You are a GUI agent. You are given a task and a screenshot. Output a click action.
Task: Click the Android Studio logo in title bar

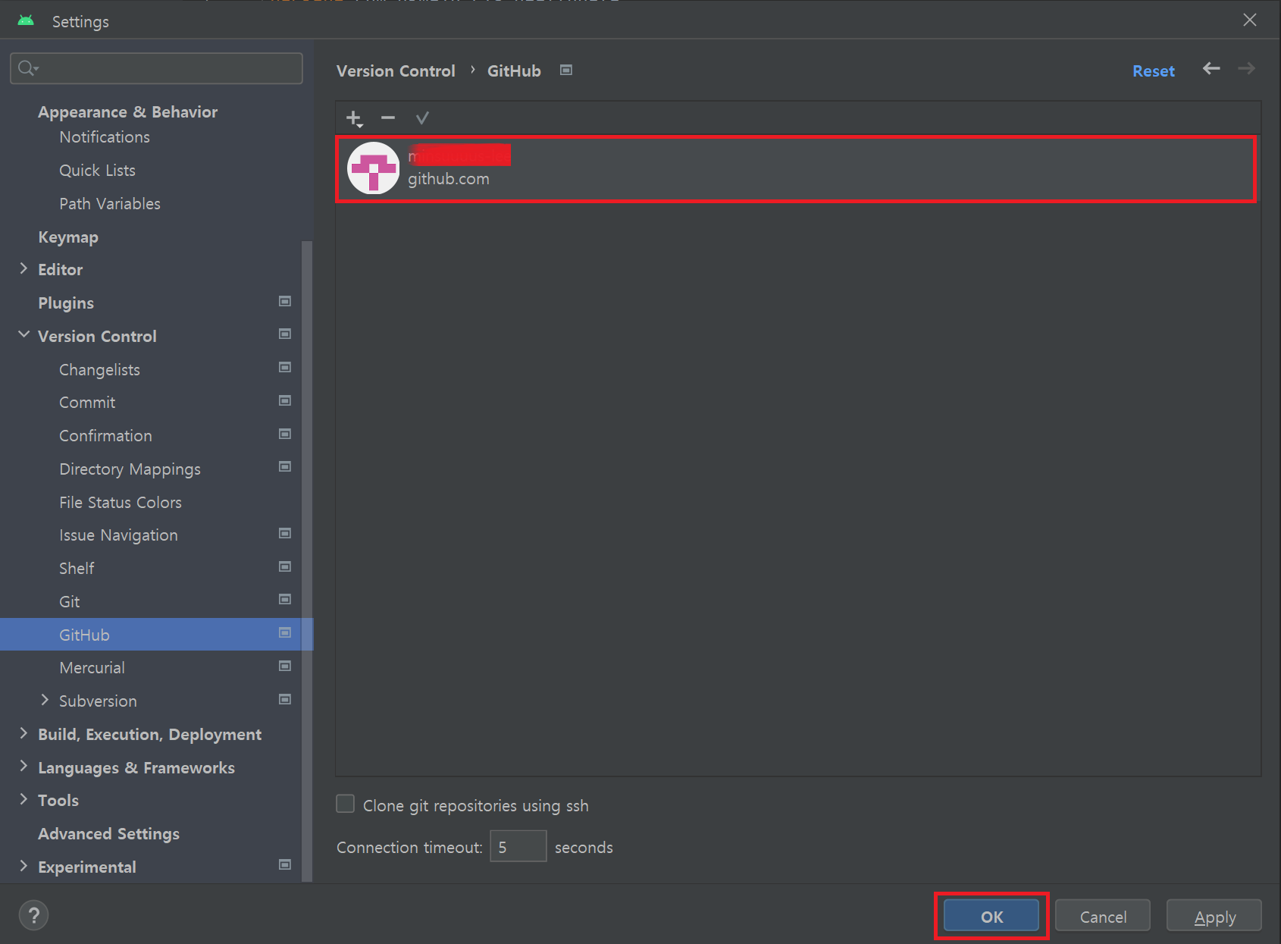(26, 20)
